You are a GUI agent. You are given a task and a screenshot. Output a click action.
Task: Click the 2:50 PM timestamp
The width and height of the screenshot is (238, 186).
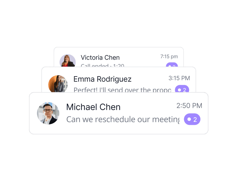[189, 106]
